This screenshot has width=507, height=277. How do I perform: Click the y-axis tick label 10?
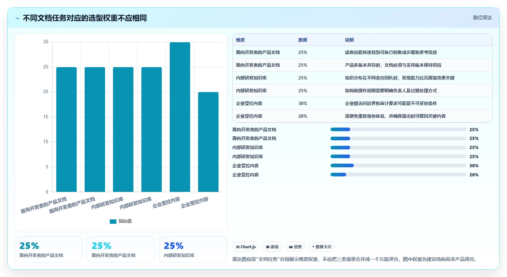point(46,142)
